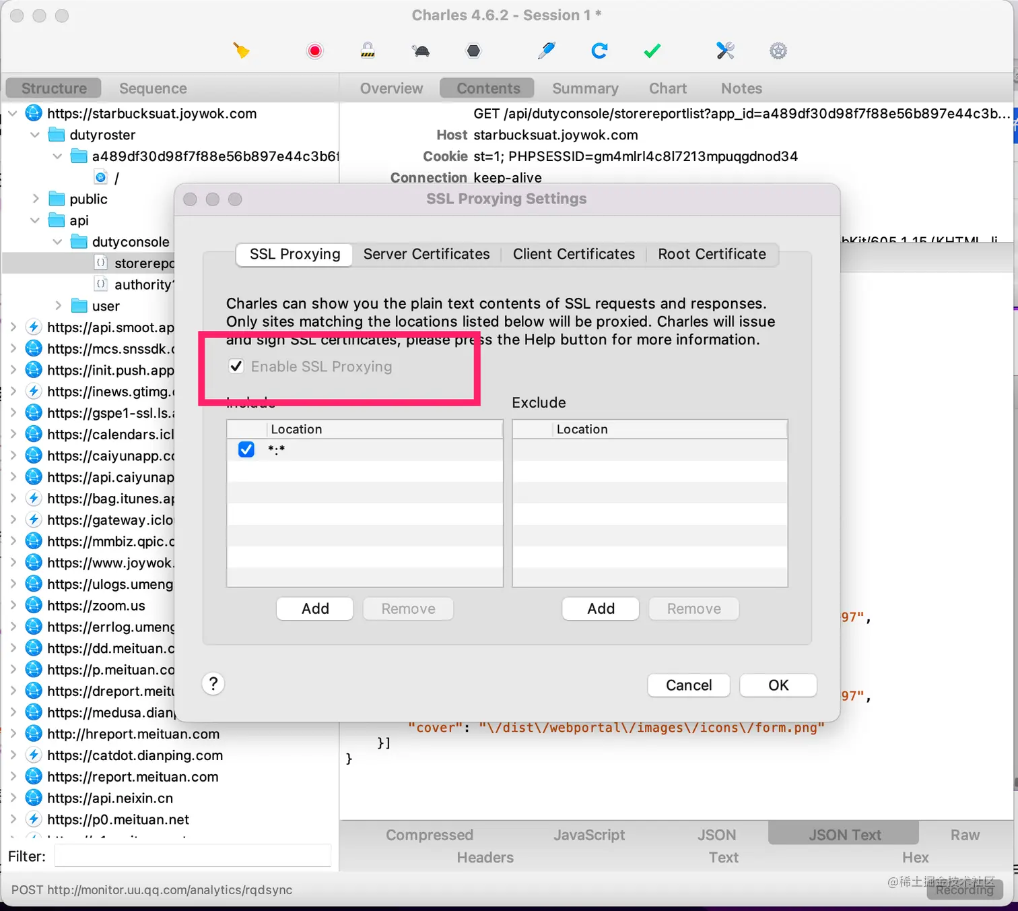Switch to the JavaScript response view
Image resolution: width=1018 pixels, height=911 pixels.
click(589, 835)
